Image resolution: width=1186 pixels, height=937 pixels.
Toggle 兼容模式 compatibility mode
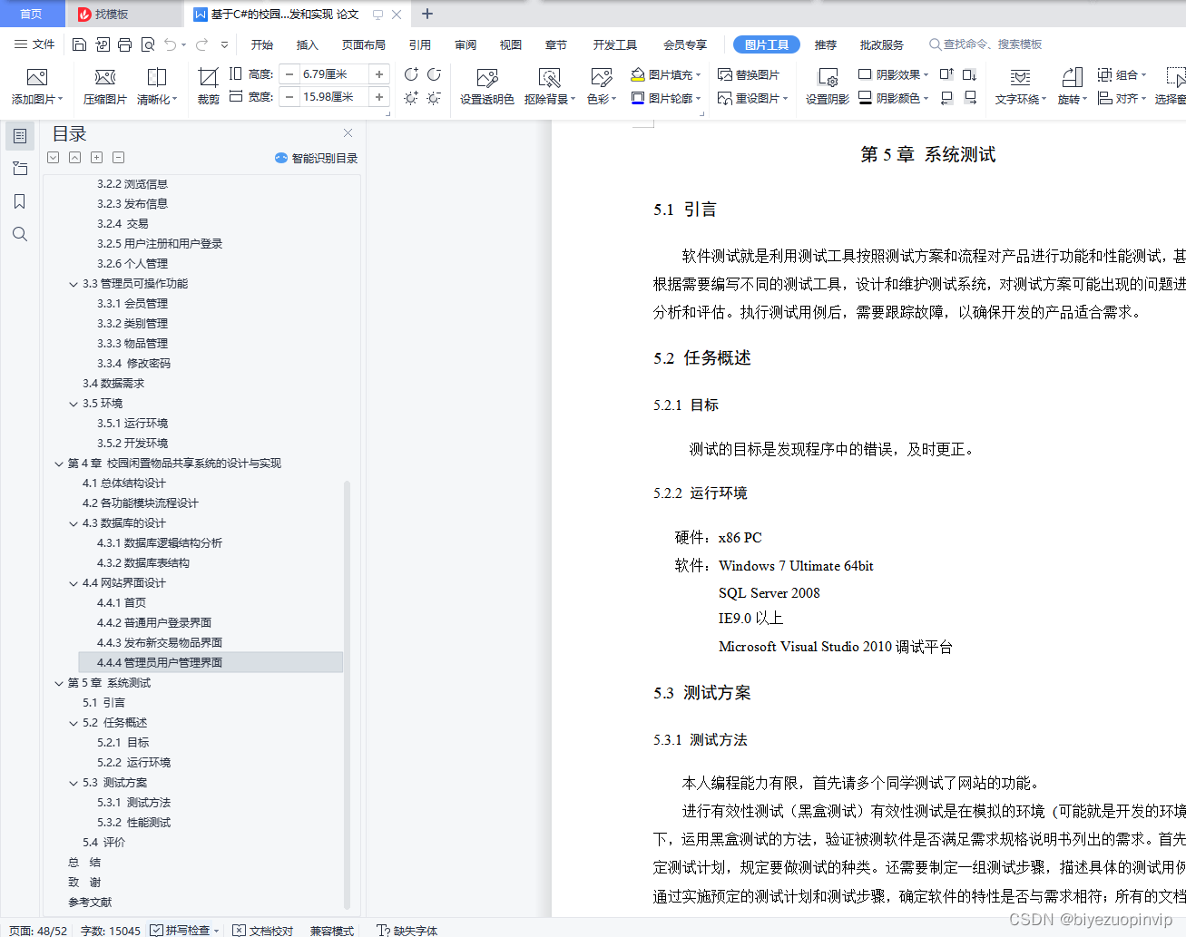(333, 930)
